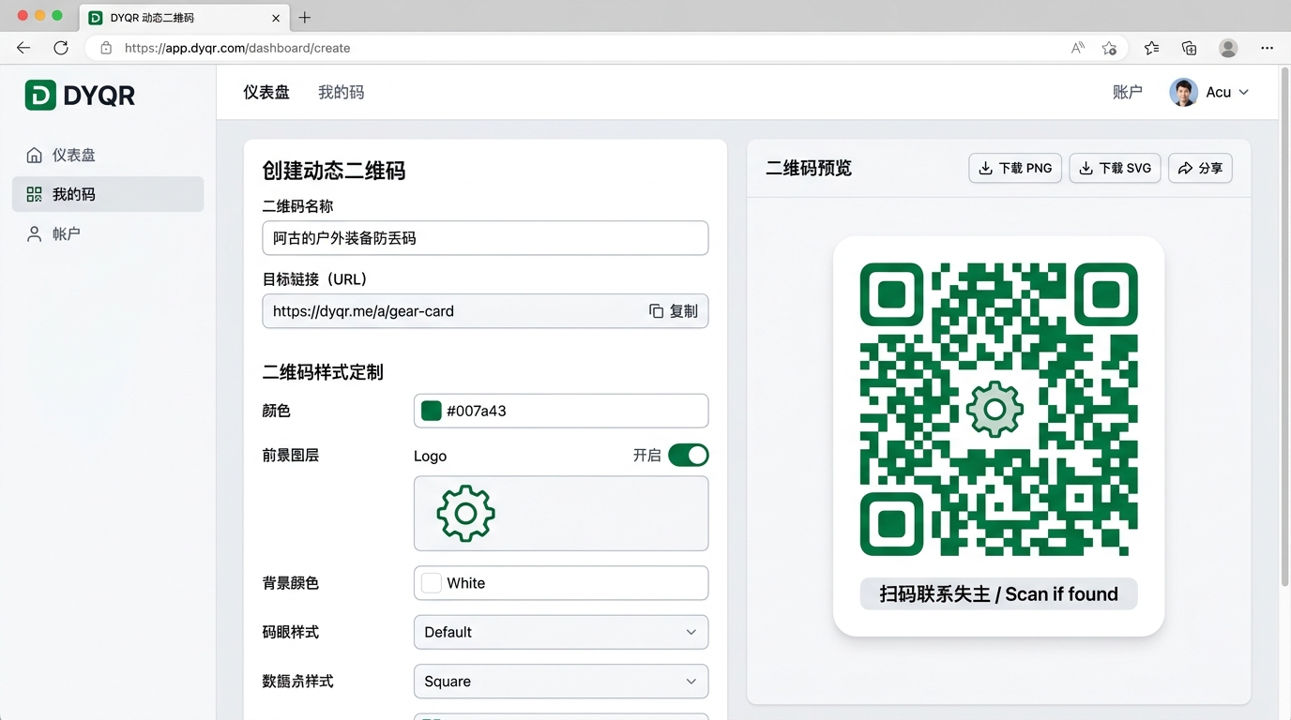Expand the Acu account dropdown arrow
Image resolution: width=1291 pixels, height=720 pixels.
tap(1244, 92)
